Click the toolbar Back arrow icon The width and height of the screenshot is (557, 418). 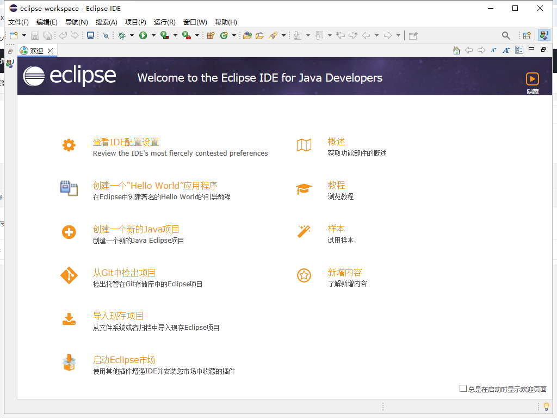point(366,35)
